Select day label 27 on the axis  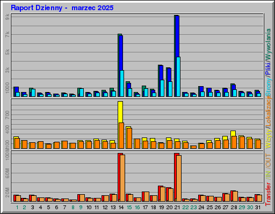(x=226, y=208)
